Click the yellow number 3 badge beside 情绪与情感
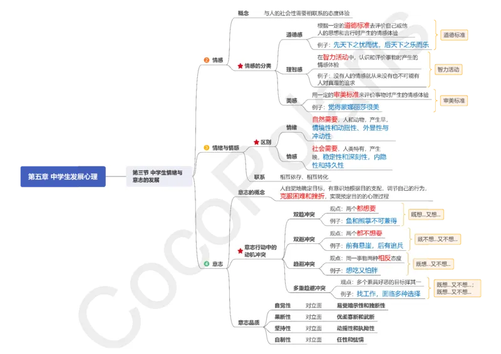This screenshot has height=354, width=501. tap(207, 148)
